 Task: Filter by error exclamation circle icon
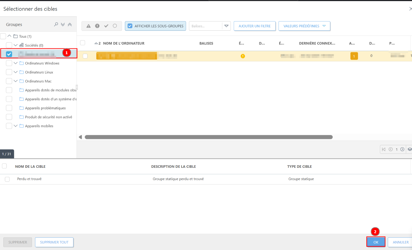(x=97, y=26)
